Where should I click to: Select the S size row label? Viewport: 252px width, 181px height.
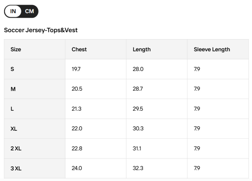coord(12,69)
